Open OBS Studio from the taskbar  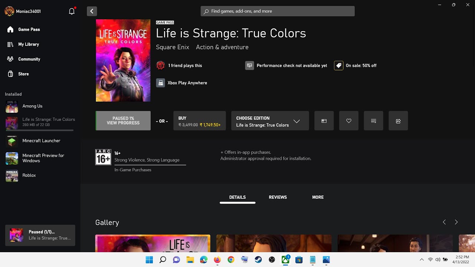272,260
